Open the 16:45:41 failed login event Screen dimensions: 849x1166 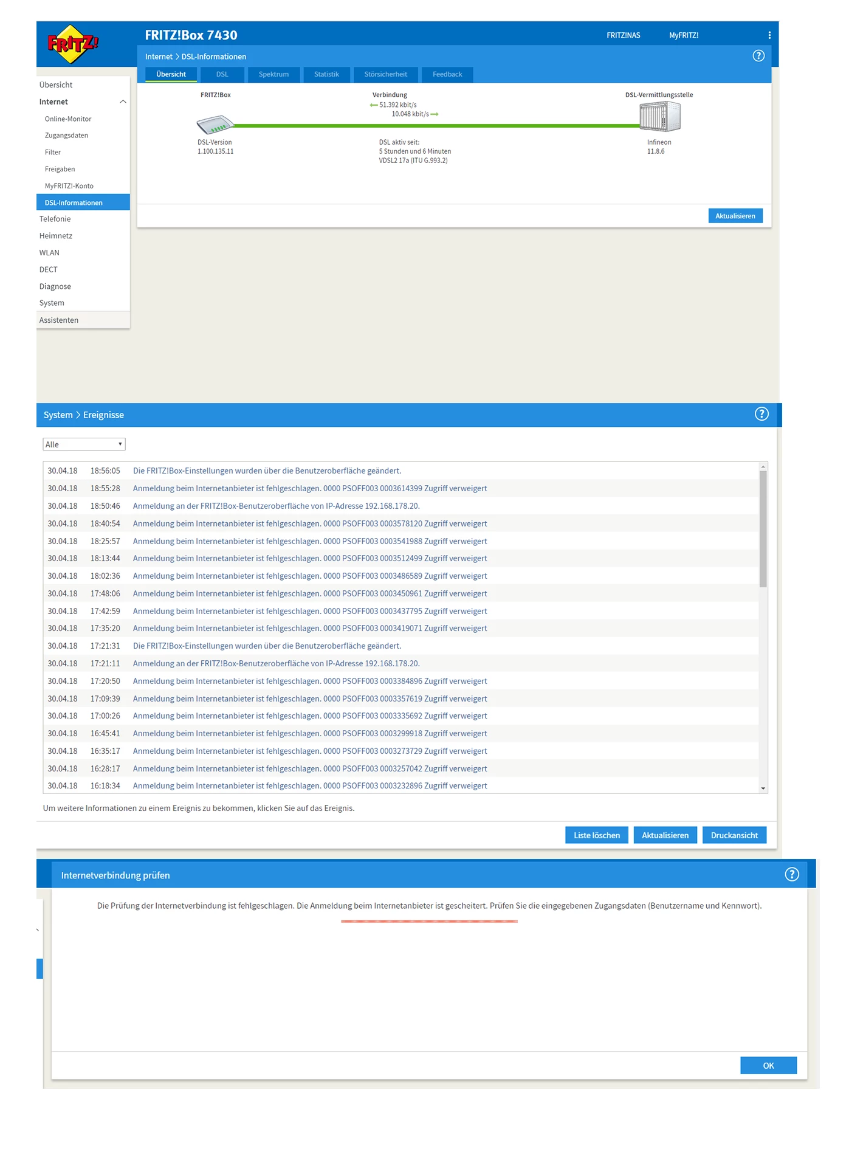point(401,733)
